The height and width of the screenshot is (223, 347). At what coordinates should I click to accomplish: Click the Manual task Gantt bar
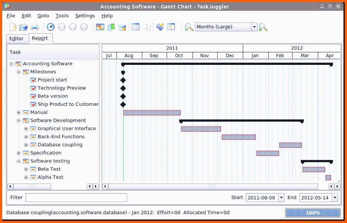[x=152, y=113]
